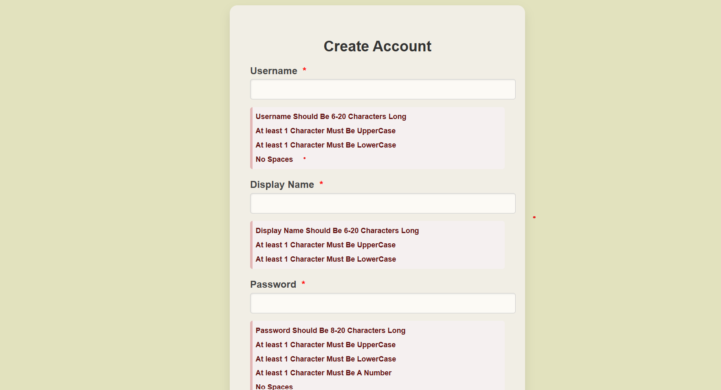Click the red asterisk beside Password
The height and width of the screenshot is (390, 721).
(303, 283)
